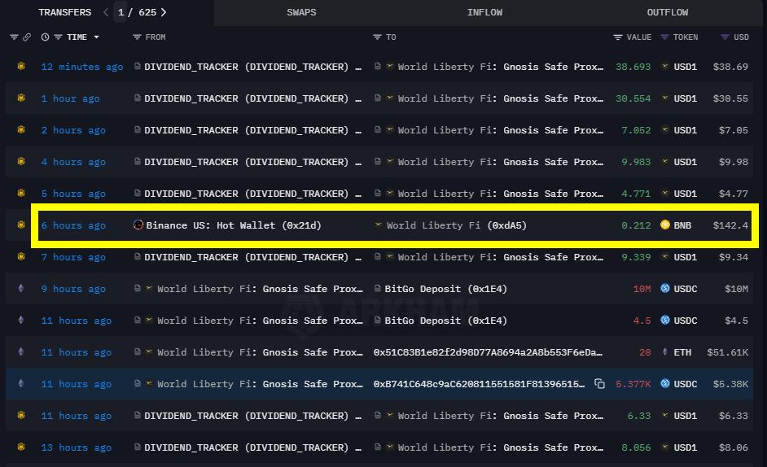
Task: Open DIVIDEND_TRACKER sender in 7 hours ago row
Action: (x=252, y=257)
